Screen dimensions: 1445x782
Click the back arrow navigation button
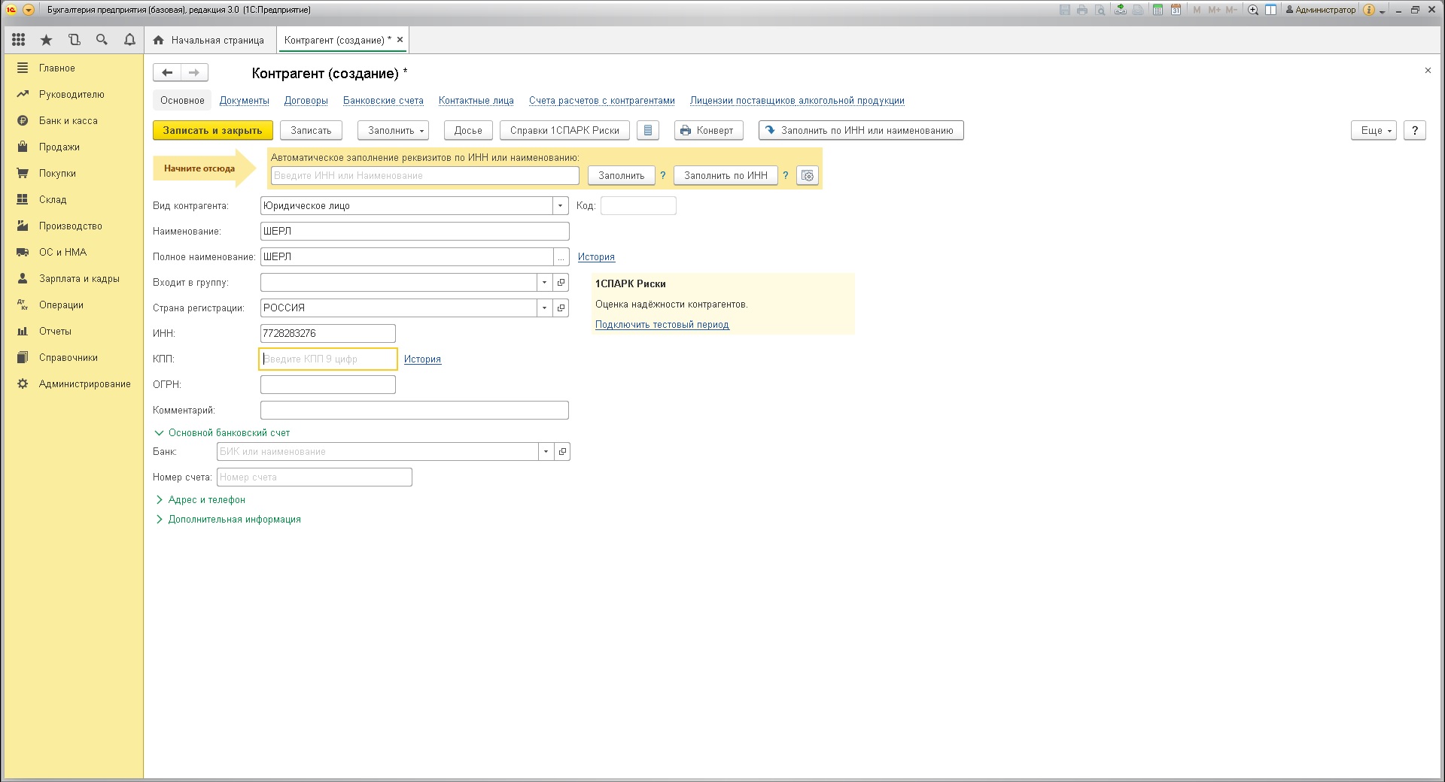click(167, 73)
